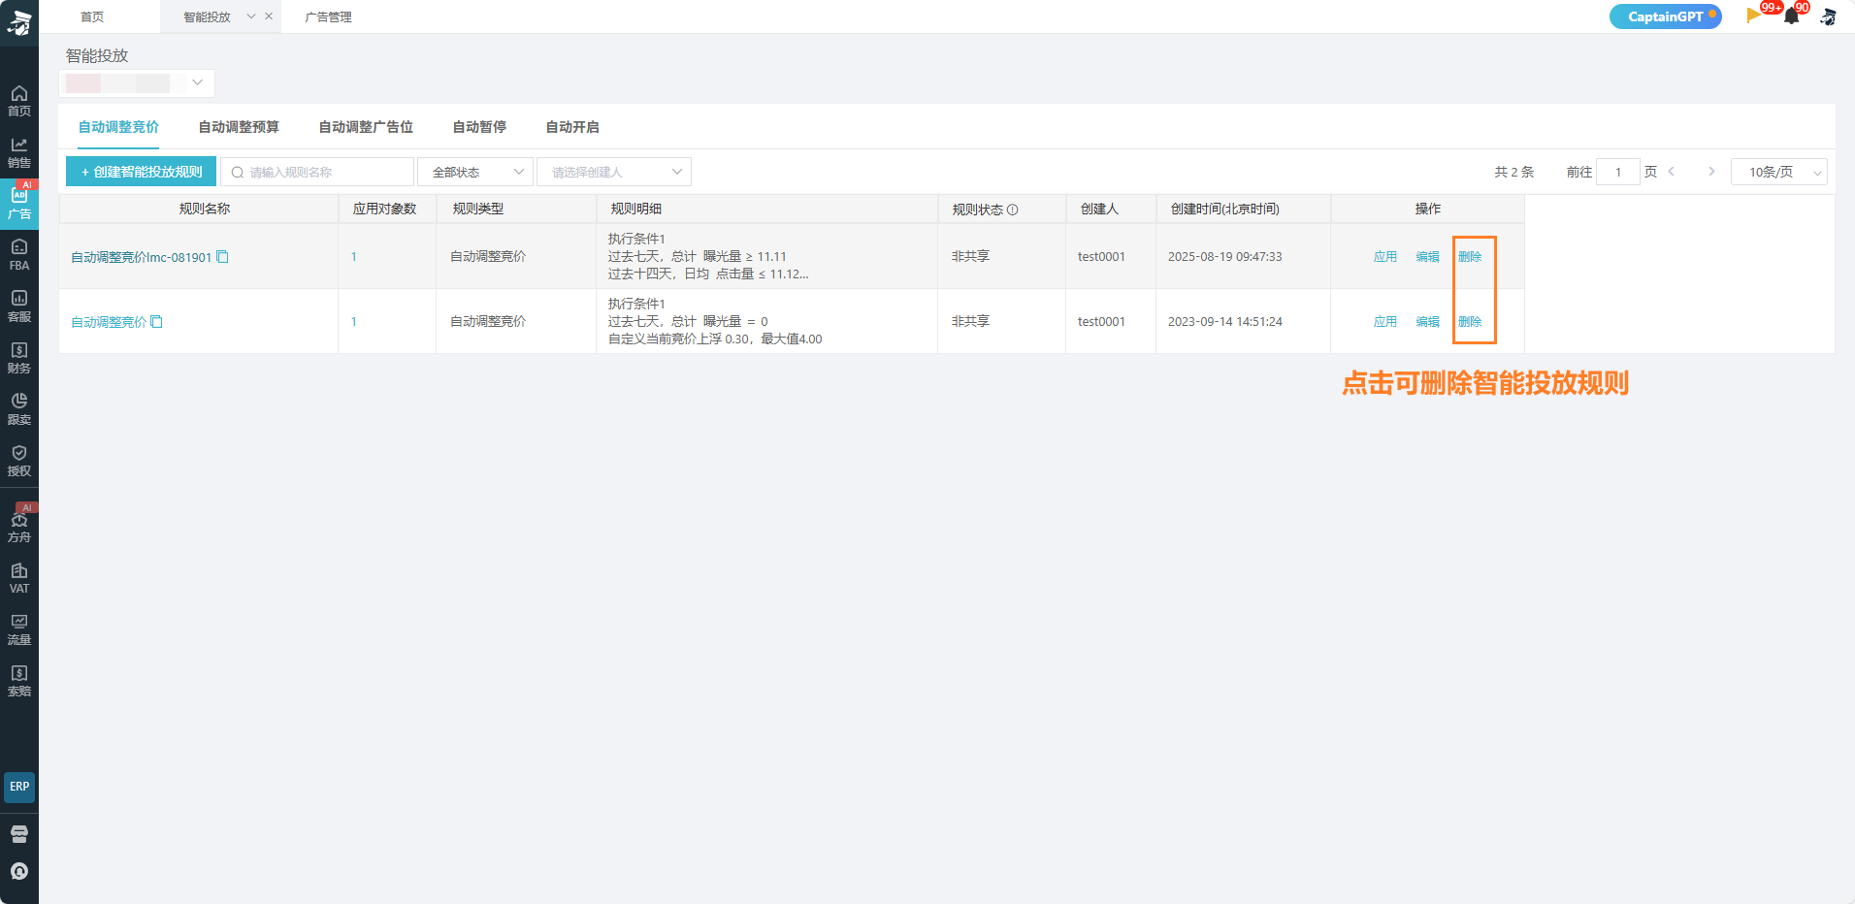Screen dimensions: 1855x904
Task: Open the 请选择创建人 creator dropdown
Action: coord(614,172)
